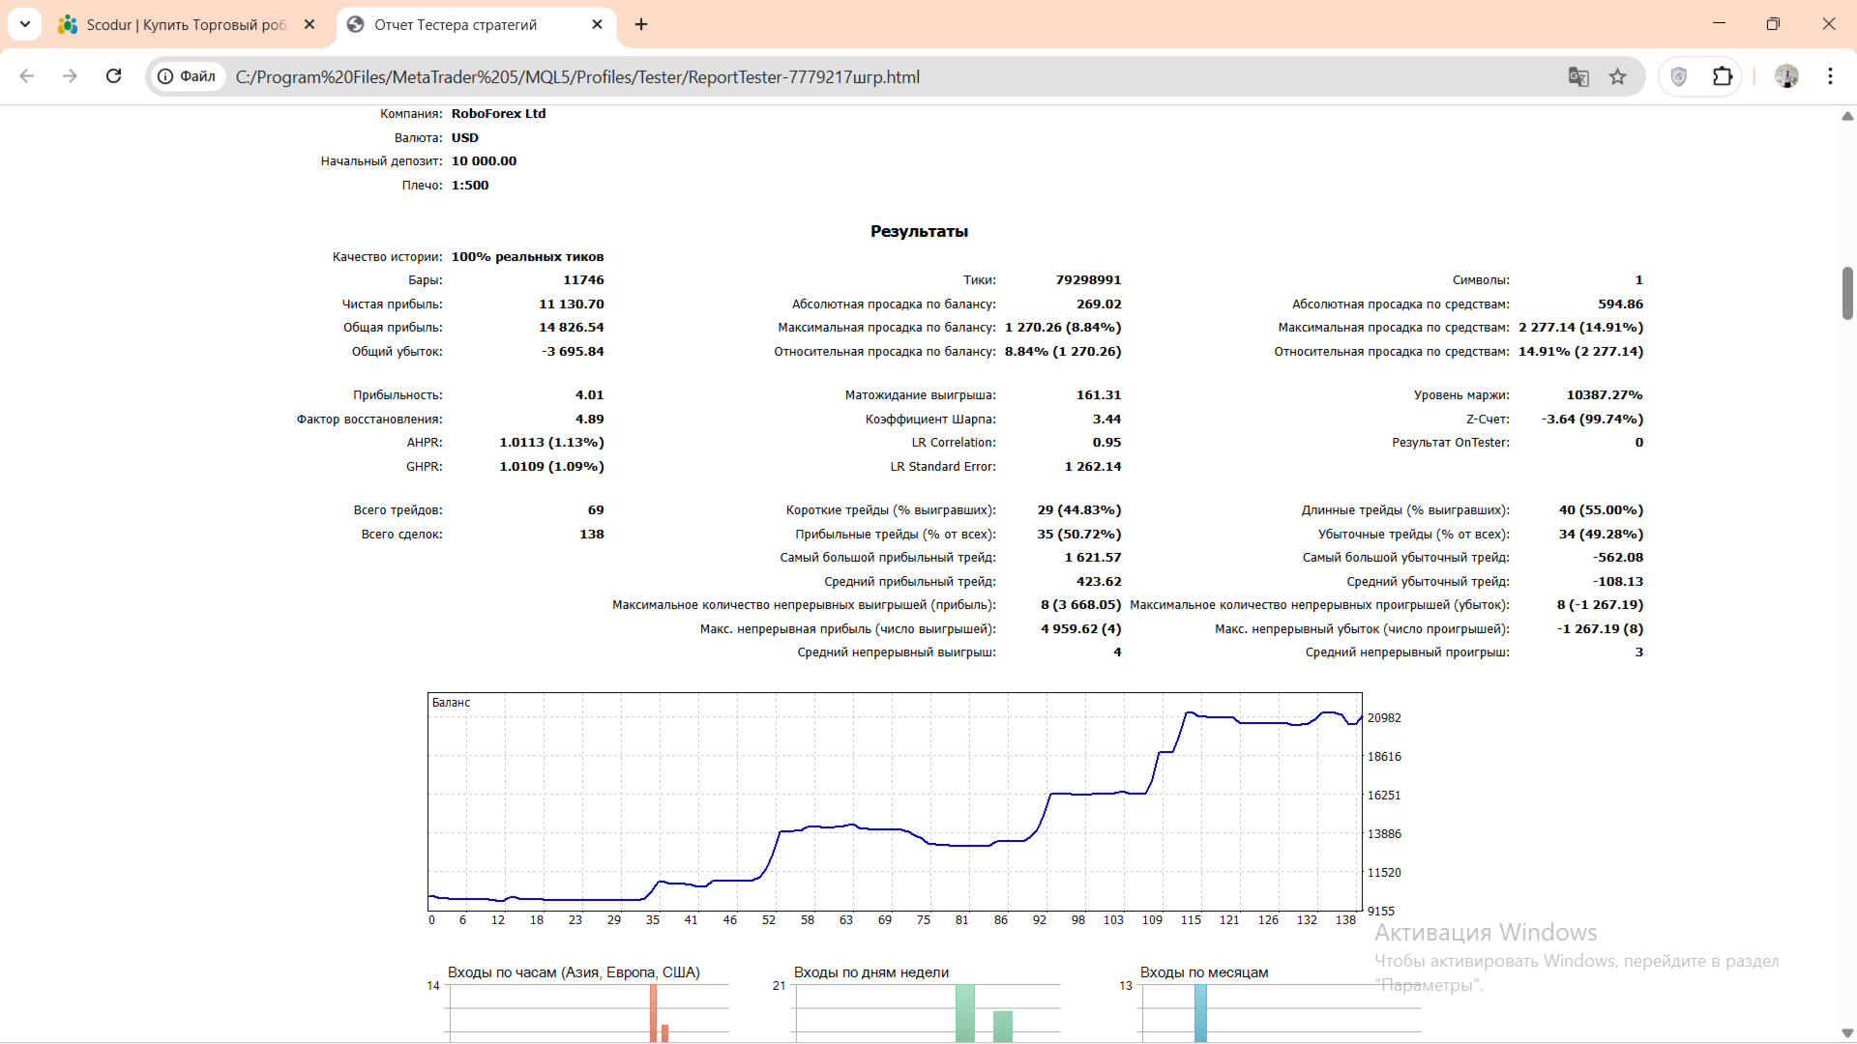Open the Extensions puzzle icon
This screenshot has width=1857, height=1044.
pyautogui.click(x=1723, y=76)
